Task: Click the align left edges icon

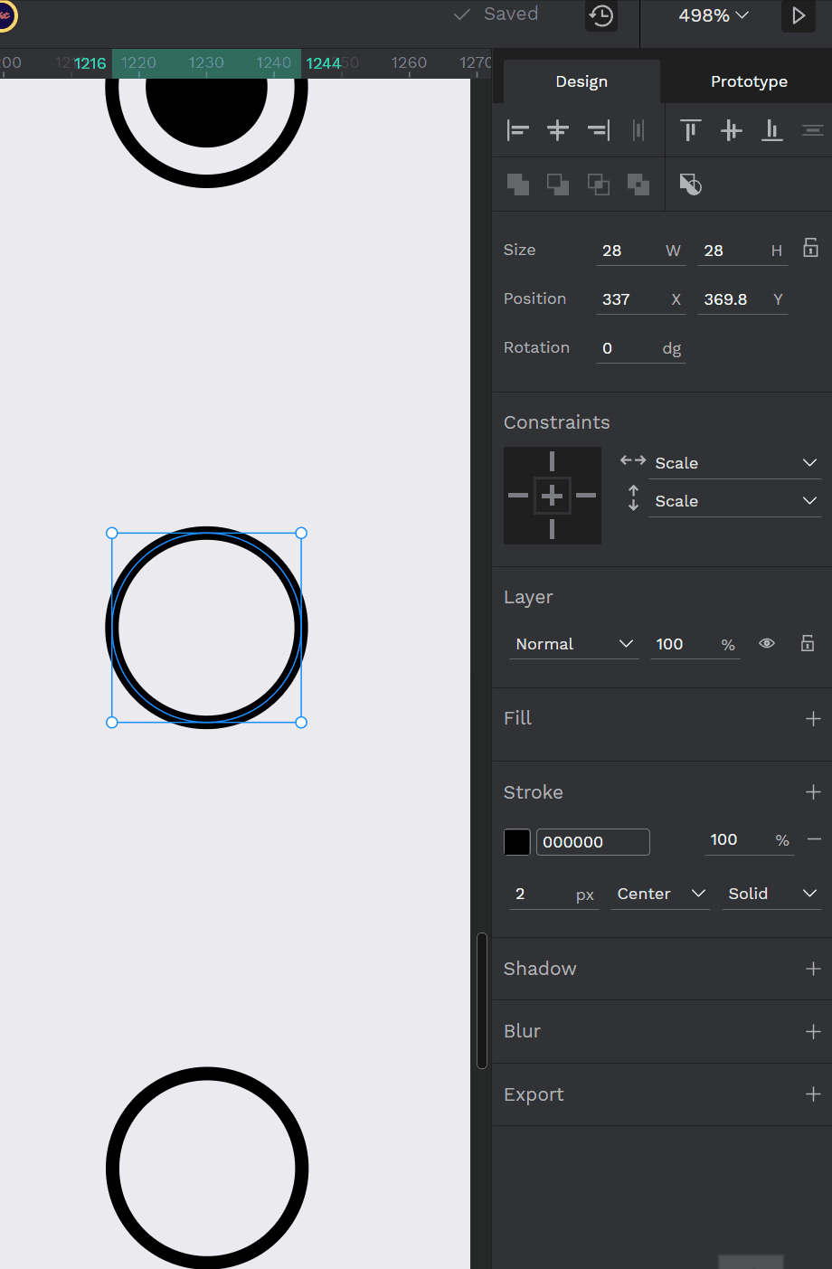Action: 518,130
